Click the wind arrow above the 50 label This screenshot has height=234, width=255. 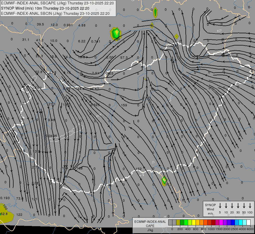coord(244,206)
